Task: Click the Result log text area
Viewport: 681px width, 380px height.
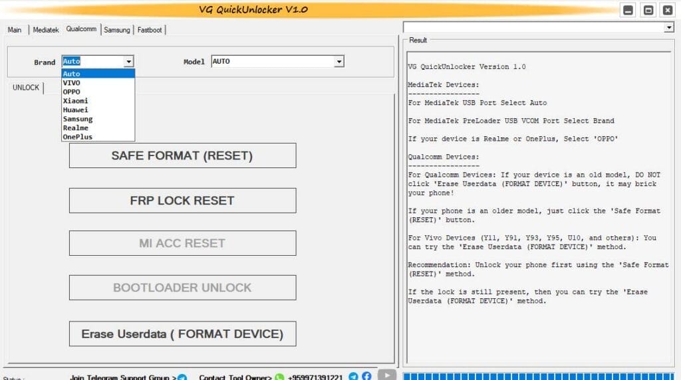Action: [x=540, y=207]
